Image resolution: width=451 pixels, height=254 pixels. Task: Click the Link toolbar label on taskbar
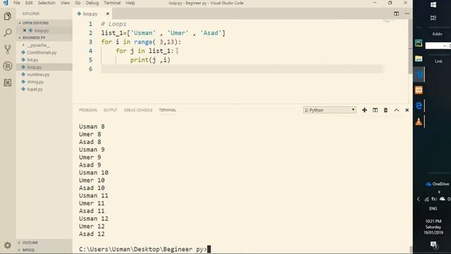pos(438,61)
